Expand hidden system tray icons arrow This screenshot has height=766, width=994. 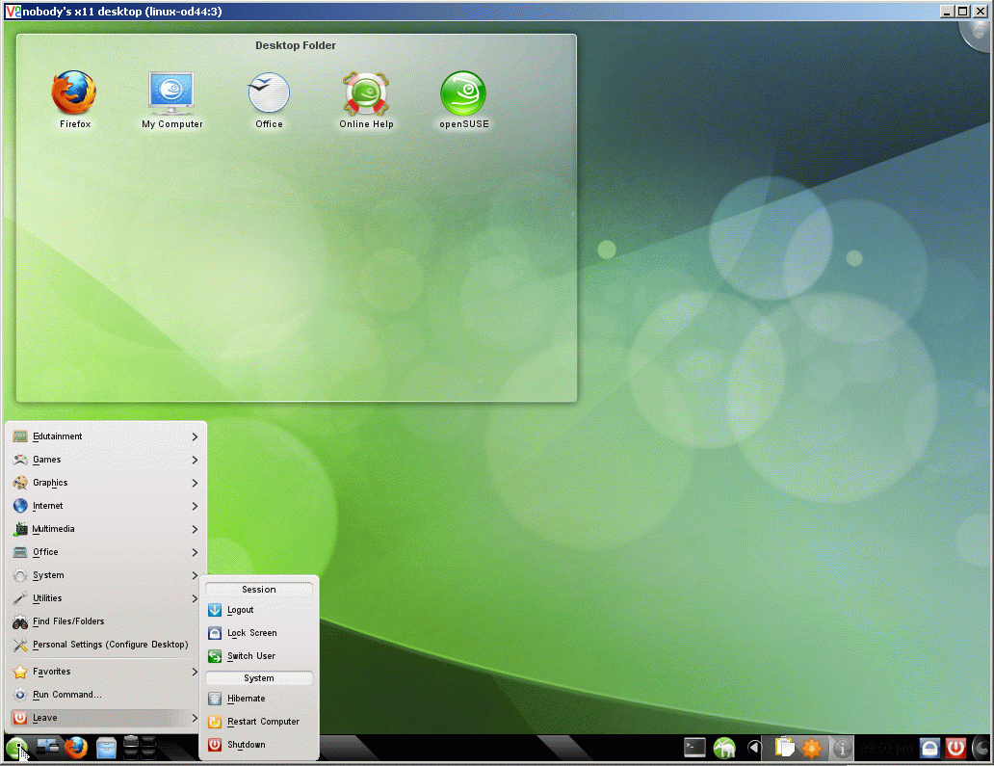pos(754,749)
